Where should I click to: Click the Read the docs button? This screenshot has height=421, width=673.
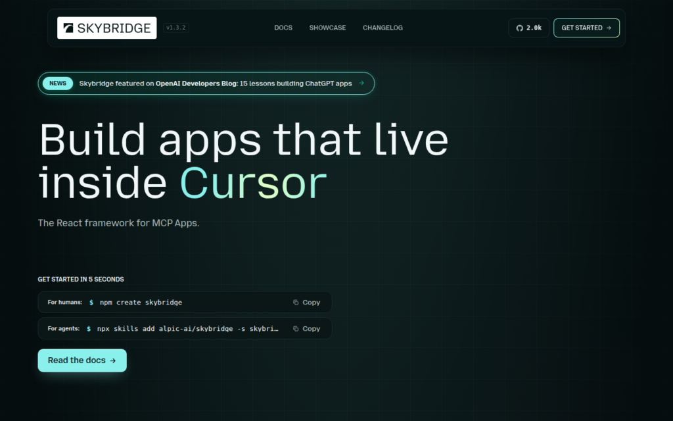(x=82, y=360)
